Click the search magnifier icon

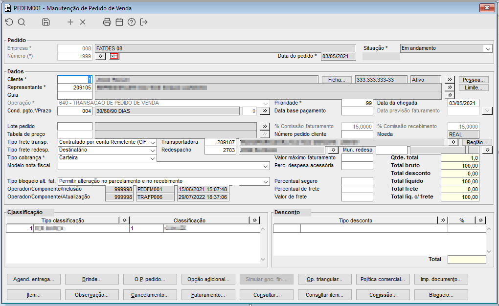(x=22, y=22)
